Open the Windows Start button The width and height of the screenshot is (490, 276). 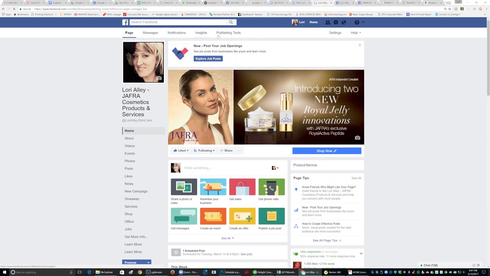click(x=4, y=272)
